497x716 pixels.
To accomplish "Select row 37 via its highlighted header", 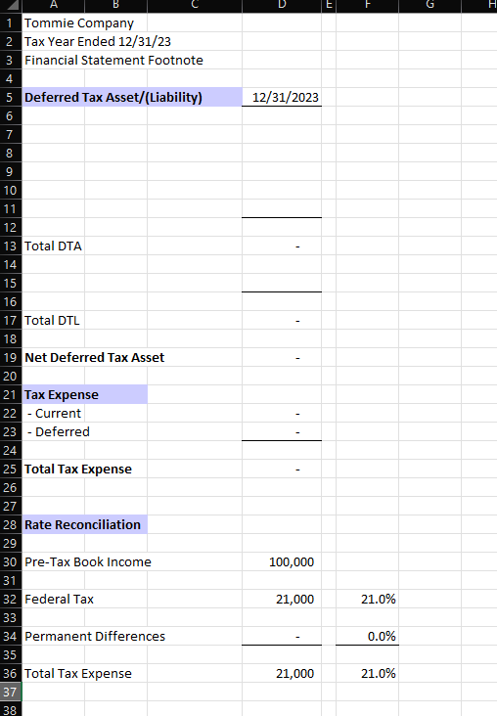I will pyautogui.click(x=11, y=693).
